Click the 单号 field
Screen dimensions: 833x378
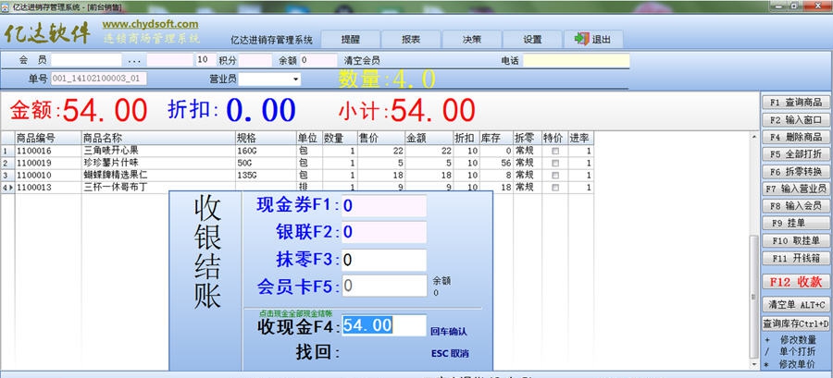click(x=99, y=79)
